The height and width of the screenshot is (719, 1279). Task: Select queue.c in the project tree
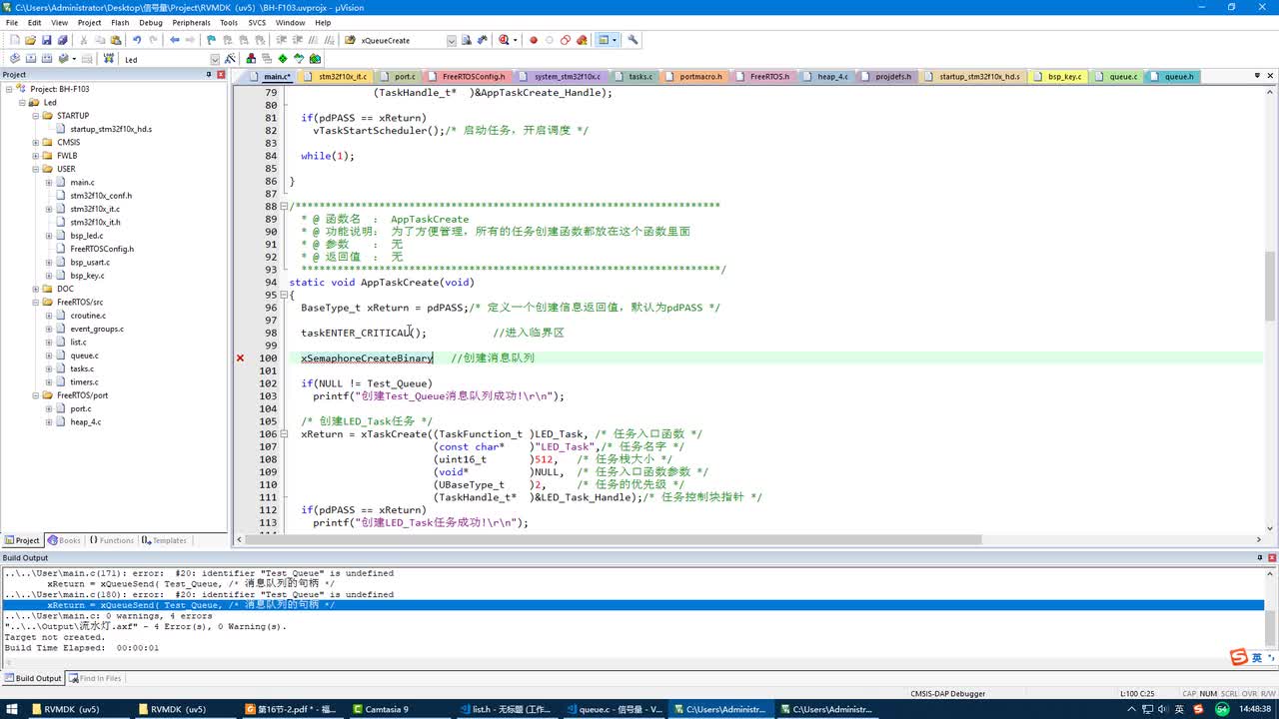pyautogui.click(x=84, y=356)
